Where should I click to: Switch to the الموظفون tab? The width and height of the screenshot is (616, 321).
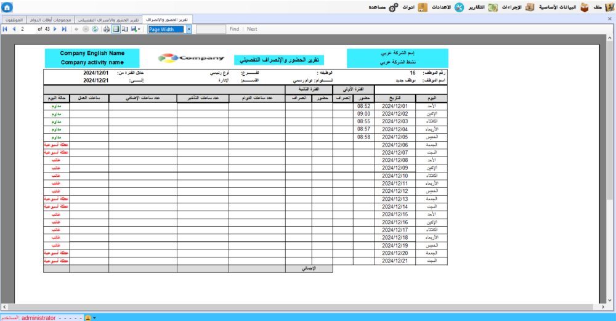click(13, 19)
